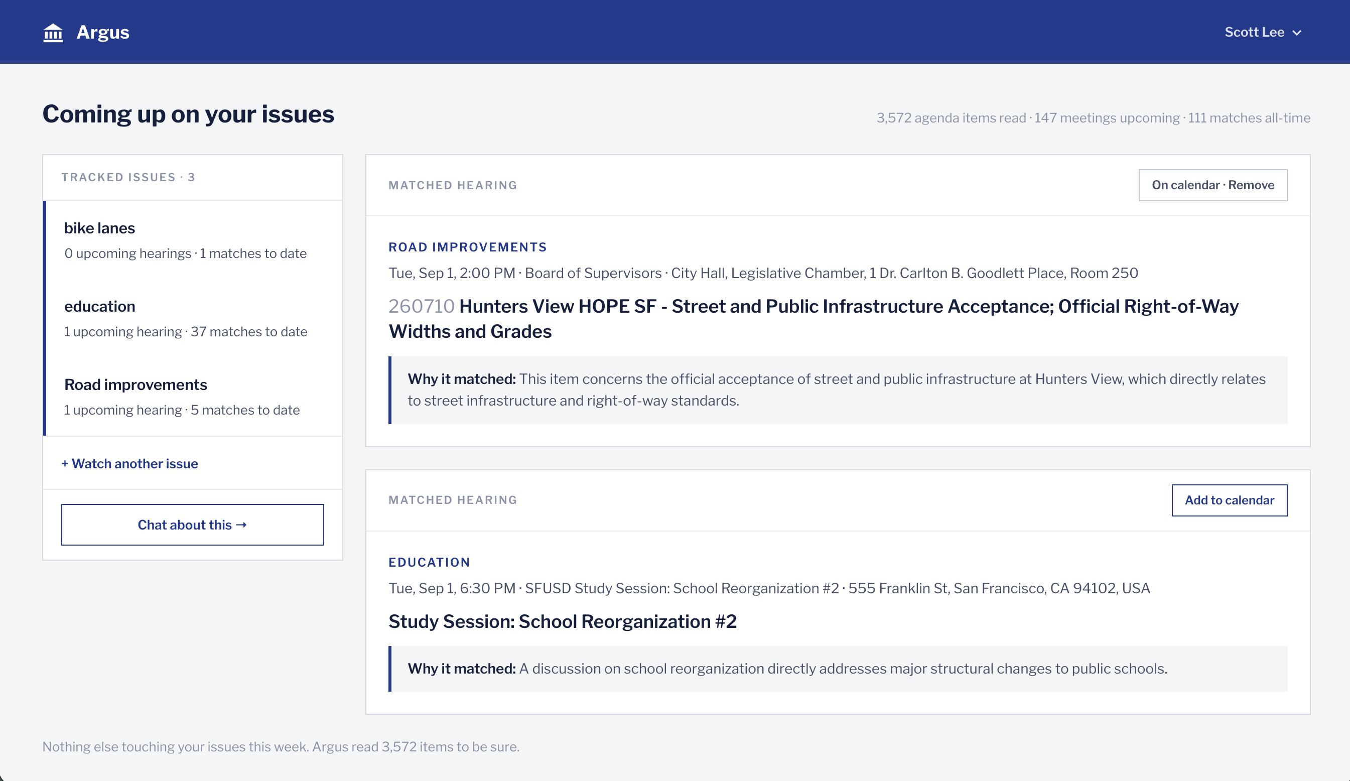
Task: Click the ROAD IMPROVEMENTS category label
Action: click(468, 247)
